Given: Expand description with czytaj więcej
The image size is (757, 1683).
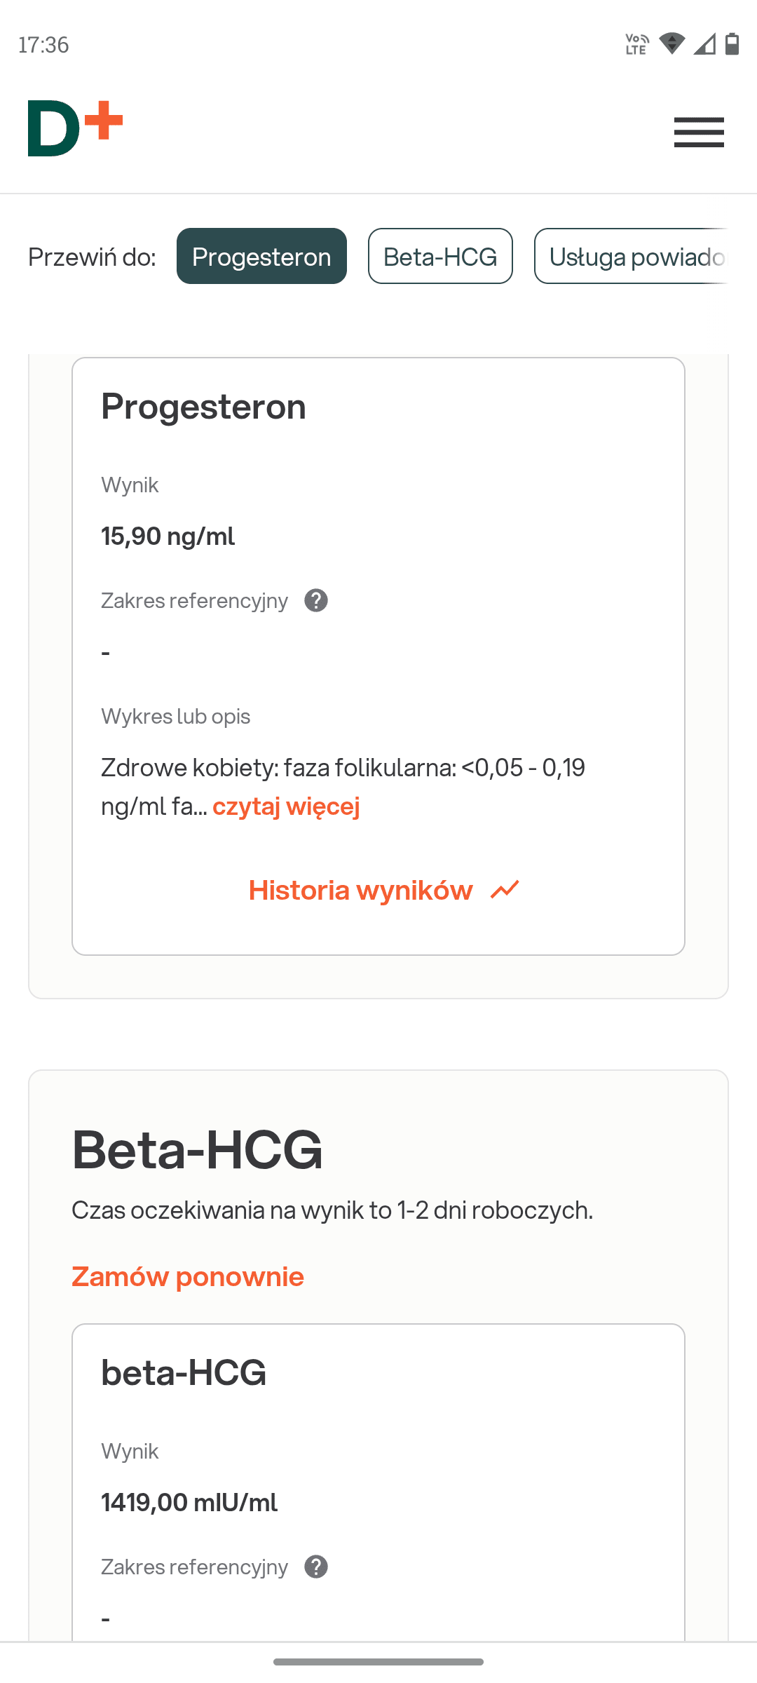Looking at the screenshot, I should point(286,806).
